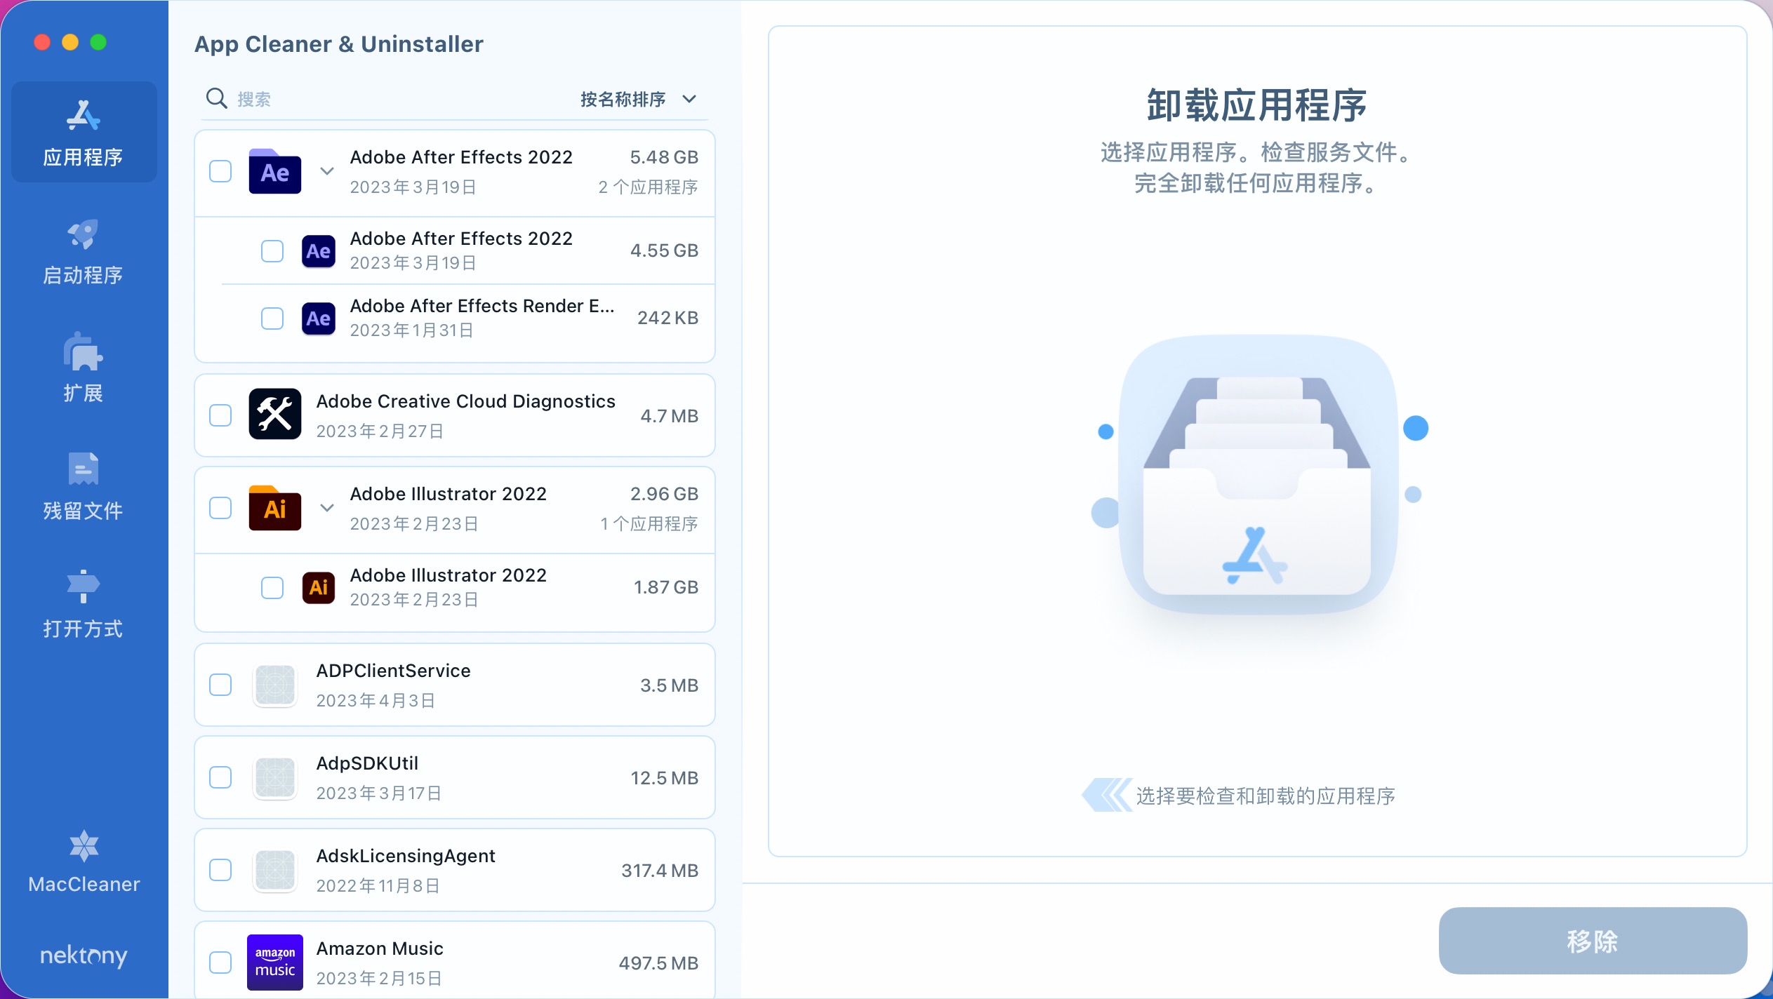
Task: Open the 启动程序 rocket icon in sidebar
Action: tap(84, 234)
